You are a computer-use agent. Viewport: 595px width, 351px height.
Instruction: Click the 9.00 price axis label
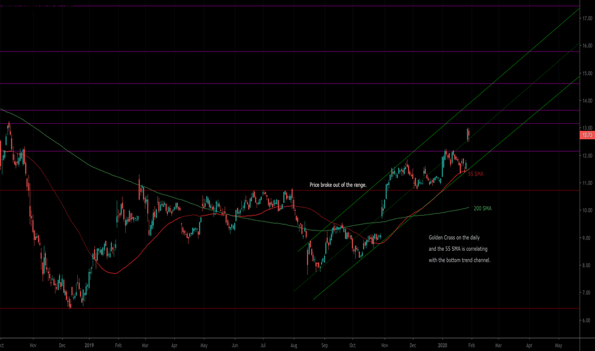point(587,238)
